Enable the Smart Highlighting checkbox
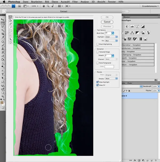 click(x=97, y=44)
